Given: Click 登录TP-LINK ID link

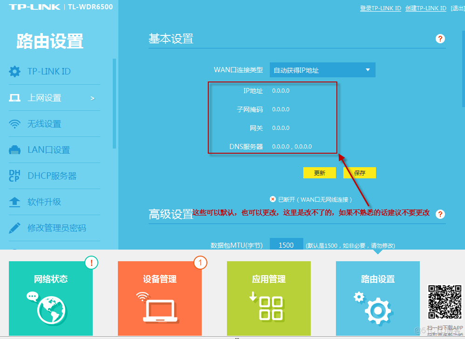Looking at the screenshot, I should [x=381, y=8].
